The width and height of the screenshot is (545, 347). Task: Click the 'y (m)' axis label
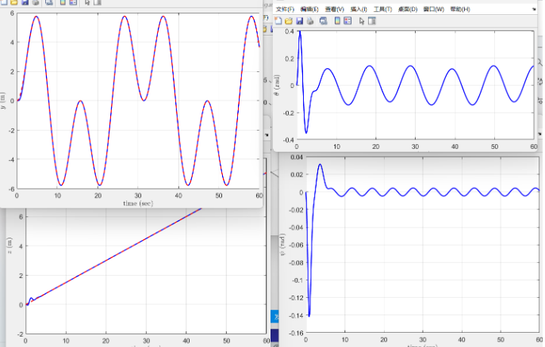point(3,101)
